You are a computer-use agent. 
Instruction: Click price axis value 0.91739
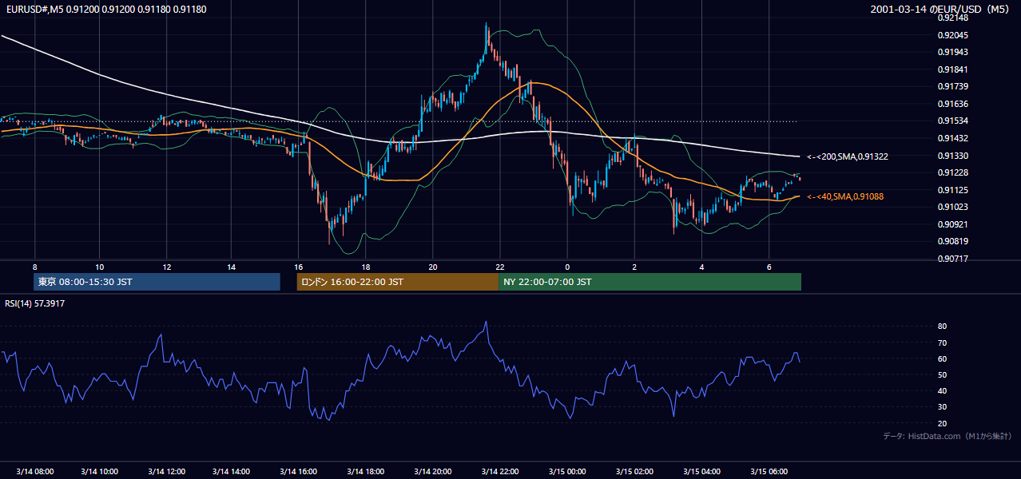click(x=952, y=86)
